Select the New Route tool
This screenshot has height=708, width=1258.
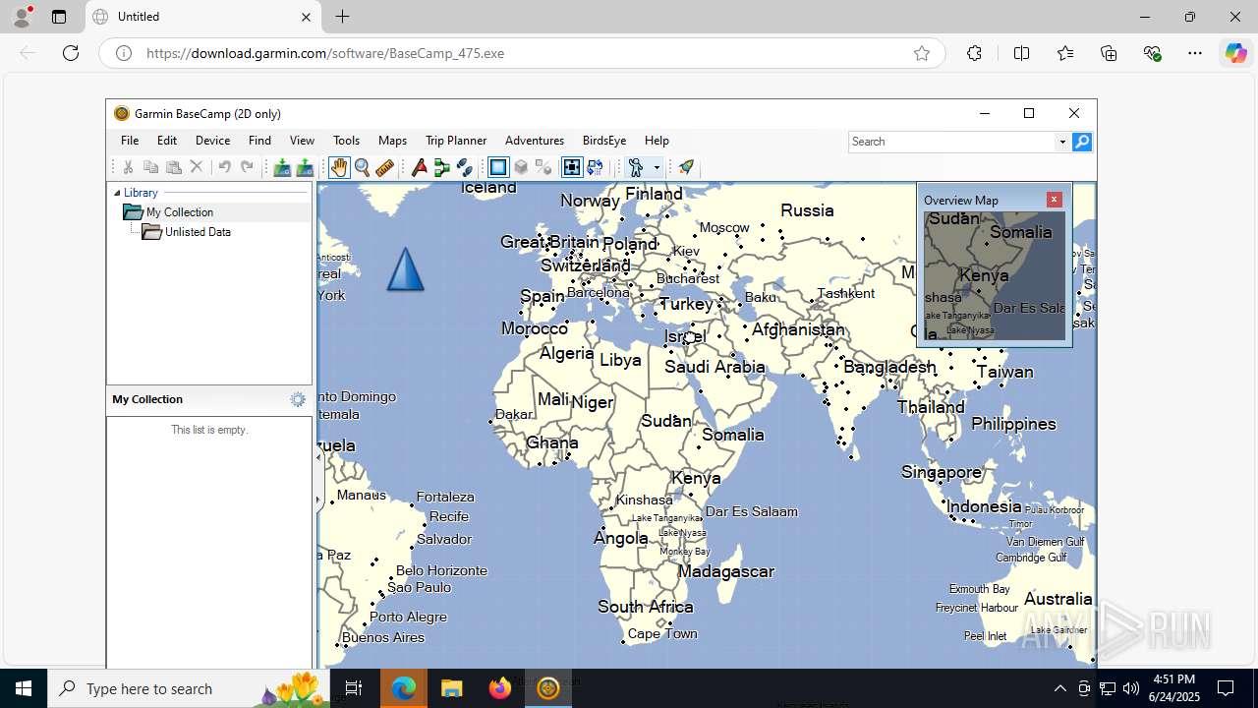tap(442, 167)
